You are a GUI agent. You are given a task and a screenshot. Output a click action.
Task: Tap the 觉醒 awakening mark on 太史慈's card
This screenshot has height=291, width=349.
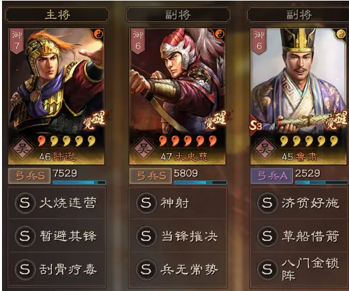point(216,120)
